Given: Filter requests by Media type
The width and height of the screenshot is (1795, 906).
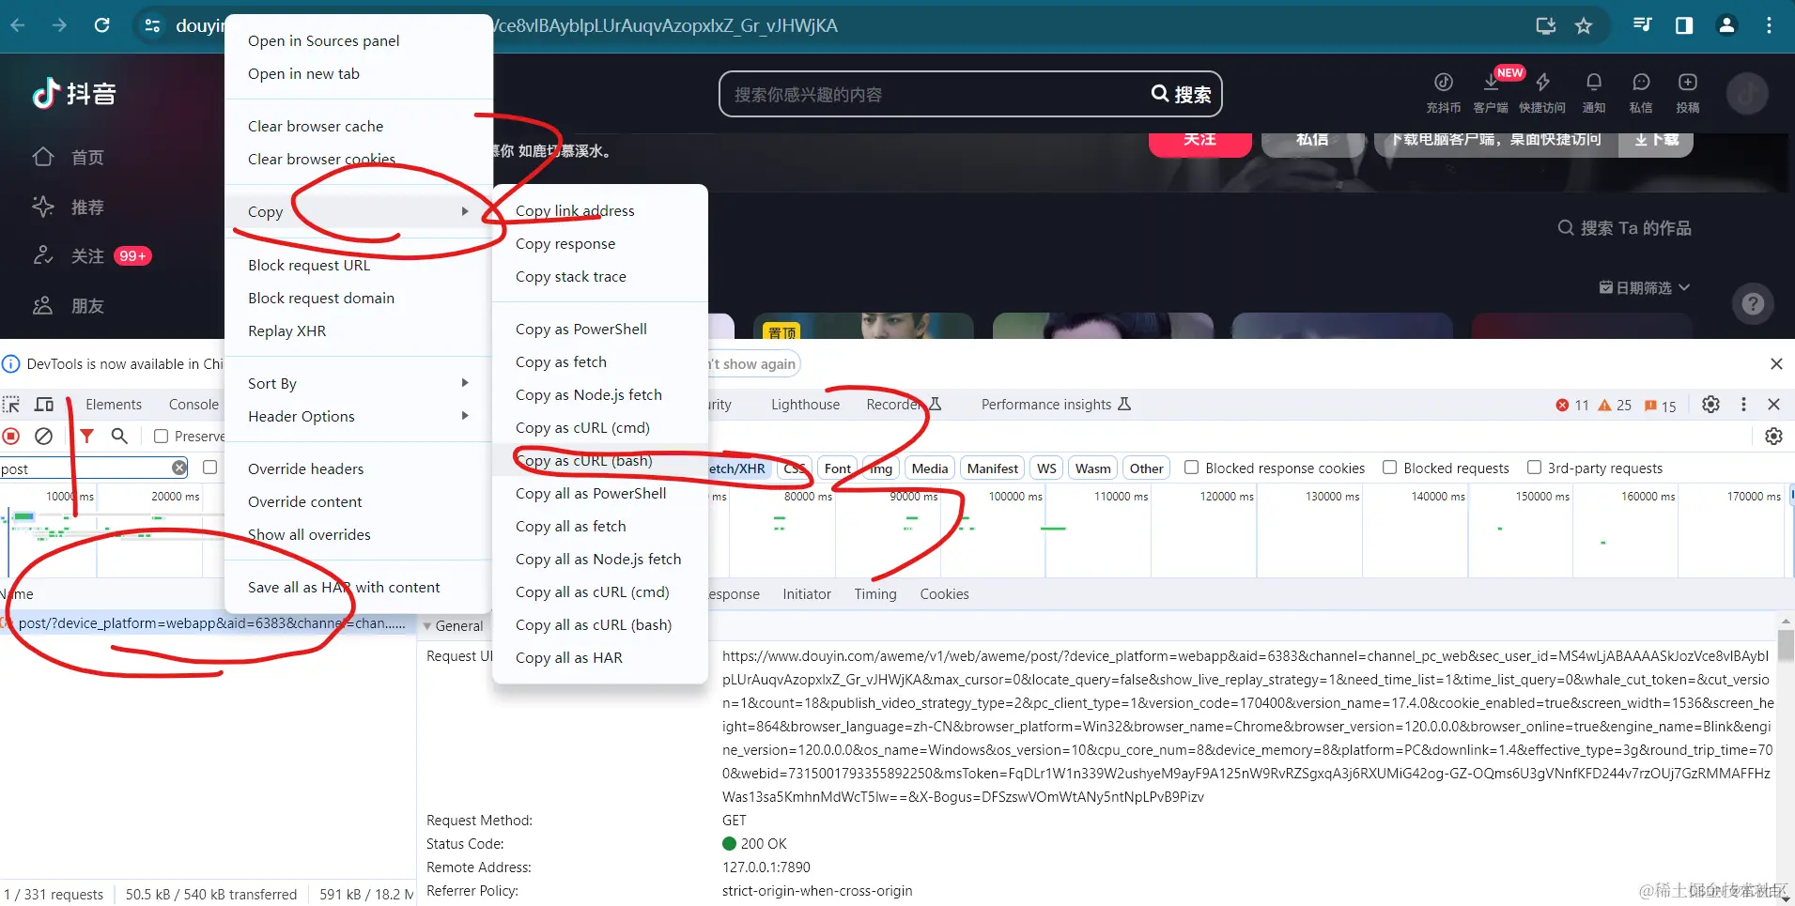Looking at the screenshot, I should [929, 468].
